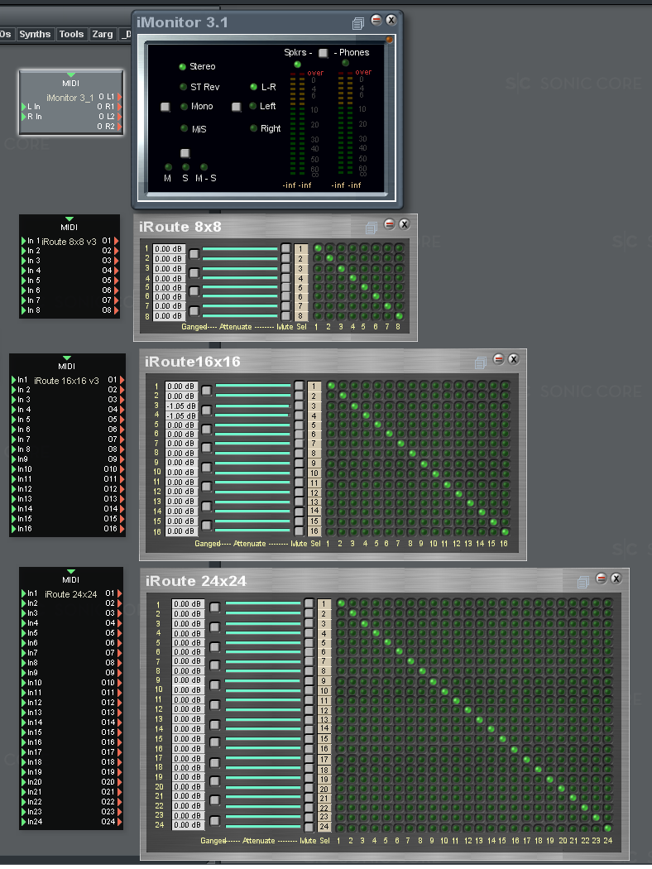Select In 5 port on iRoute 8x8 v3 module
This screenshot has height=869, width=652.
point(24,281)
